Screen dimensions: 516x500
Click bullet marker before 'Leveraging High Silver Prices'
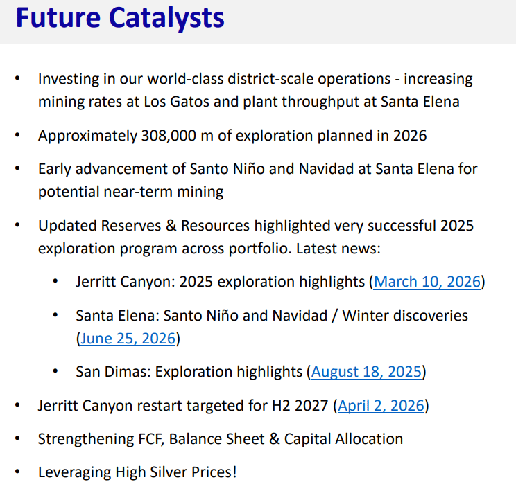pyautogui.click(x=17, y=472)
